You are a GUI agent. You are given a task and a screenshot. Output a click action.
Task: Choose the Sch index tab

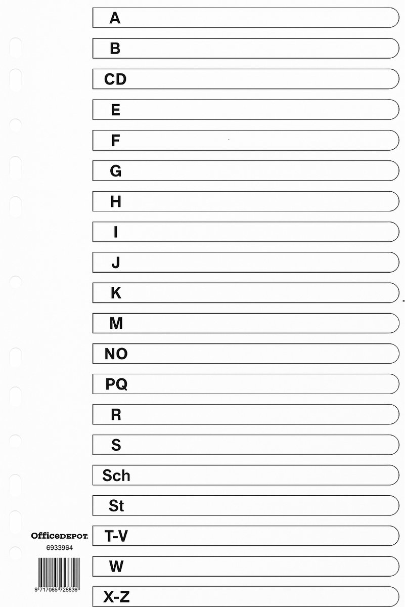tap(246, 475)
